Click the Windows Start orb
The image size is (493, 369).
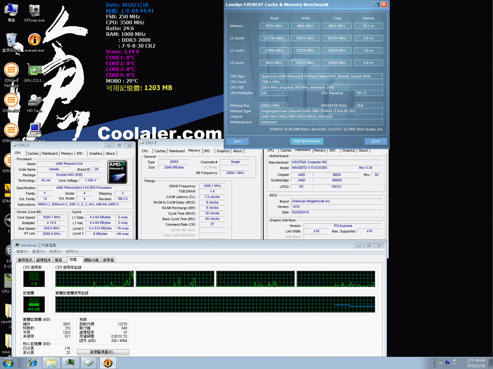pos(8,363)
